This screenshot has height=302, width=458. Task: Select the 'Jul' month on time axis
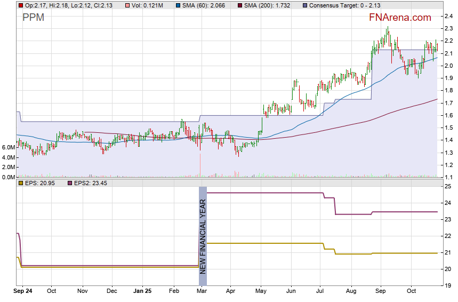point(320,291)
